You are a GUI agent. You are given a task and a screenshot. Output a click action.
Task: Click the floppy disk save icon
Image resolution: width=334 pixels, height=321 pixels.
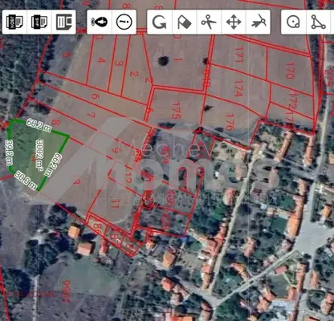click(64, 22)
